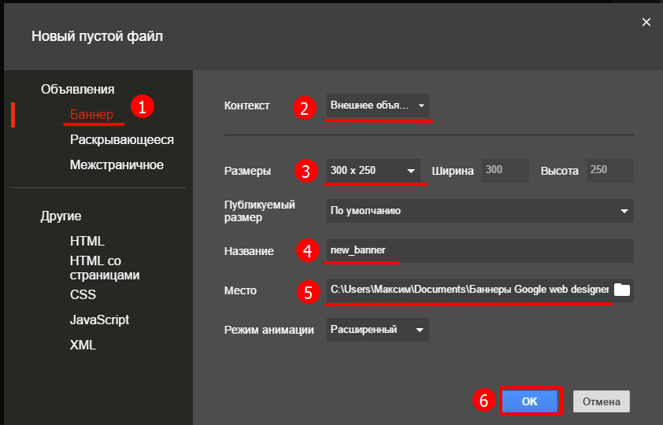The height and width of the screenshot is (425, 663).
Task: Open the Контекст dropdown
Action: 378,105
